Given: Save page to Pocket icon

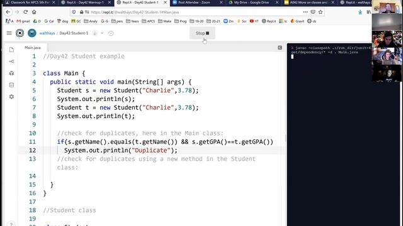Looking at the screenshot, I should (313, 12).
